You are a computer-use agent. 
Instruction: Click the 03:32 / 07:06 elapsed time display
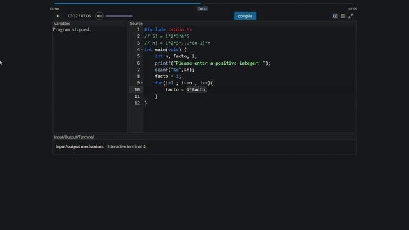coord(79,16)
